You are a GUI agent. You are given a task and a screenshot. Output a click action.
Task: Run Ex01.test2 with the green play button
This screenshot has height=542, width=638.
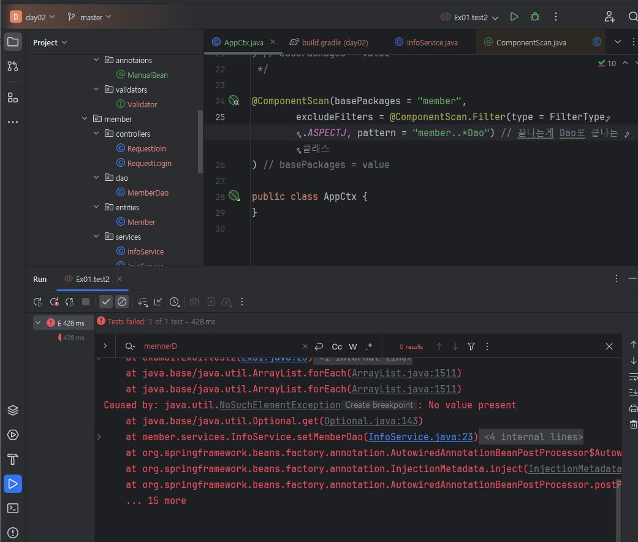coord(514,17)
